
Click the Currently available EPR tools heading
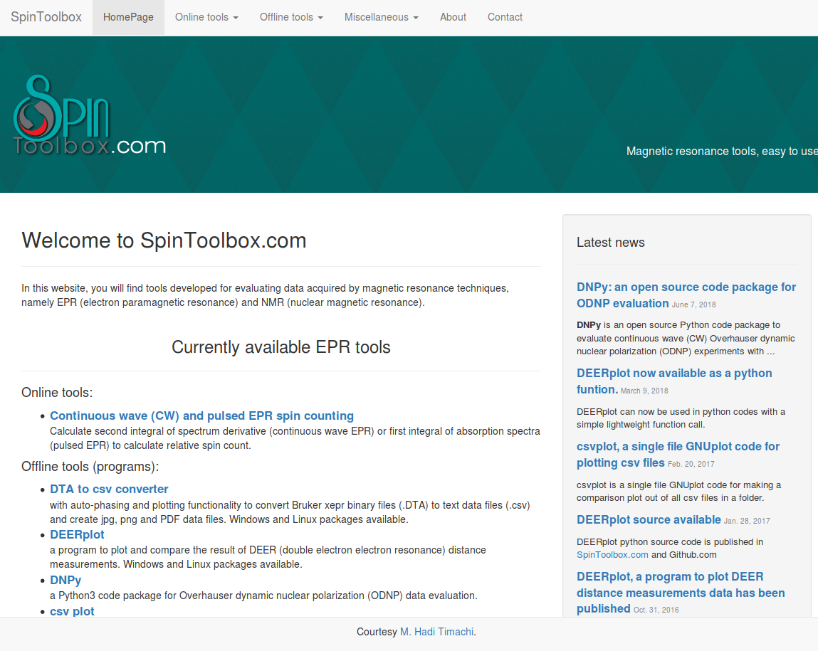click(x=281, y=347)
